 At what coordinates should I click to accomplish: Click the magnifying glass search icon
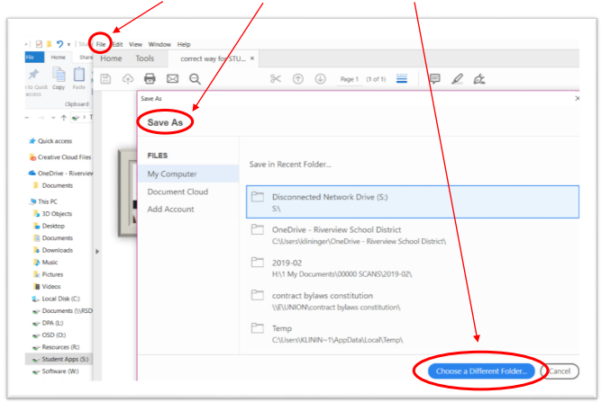click(195, 79)
